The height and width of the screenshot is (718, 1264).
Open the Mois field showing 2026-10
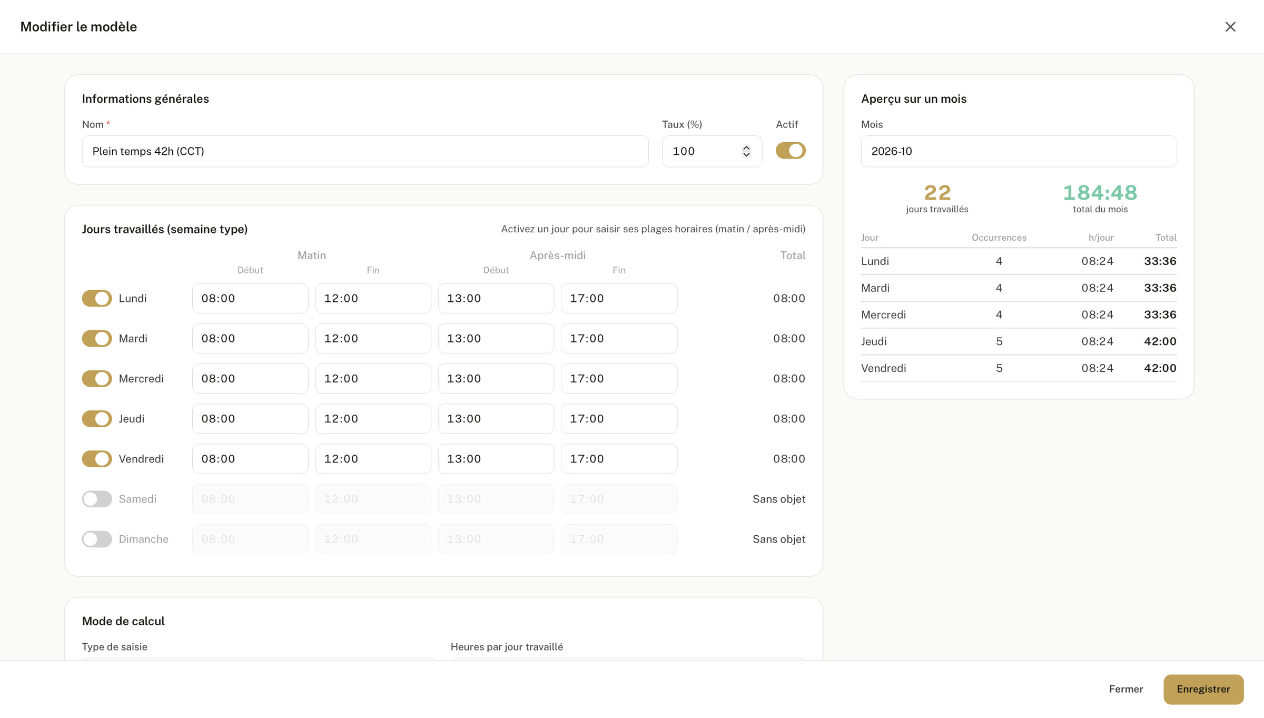coord(1019,151)
